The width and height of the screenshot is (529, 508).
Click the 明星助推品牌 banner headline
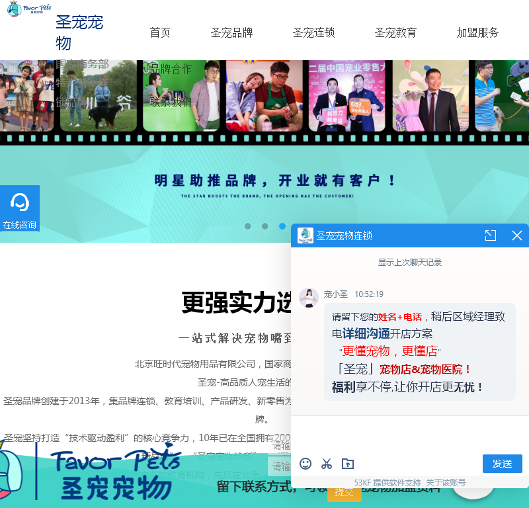(274, 181)
